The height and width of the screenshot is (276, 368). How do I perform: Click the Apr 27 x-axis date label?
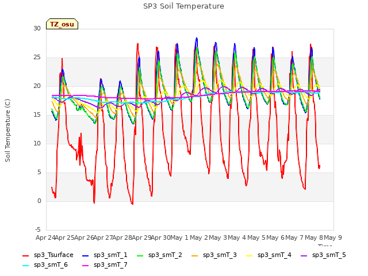tap(103, 237)
